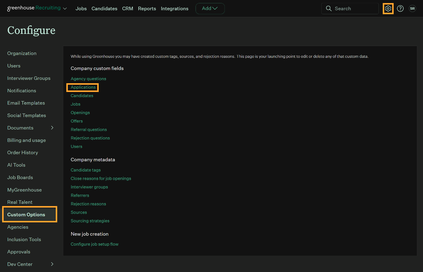
Task: Open the Configure gear icon
Action: (388, 8)
